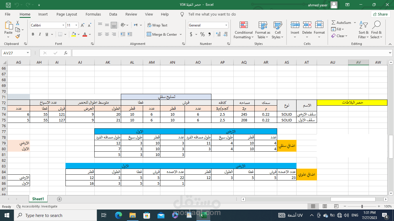The width and height of the screenshot is (394, 221).
Task: Add new sheet with plus icon
Action: tap(59, 199)
